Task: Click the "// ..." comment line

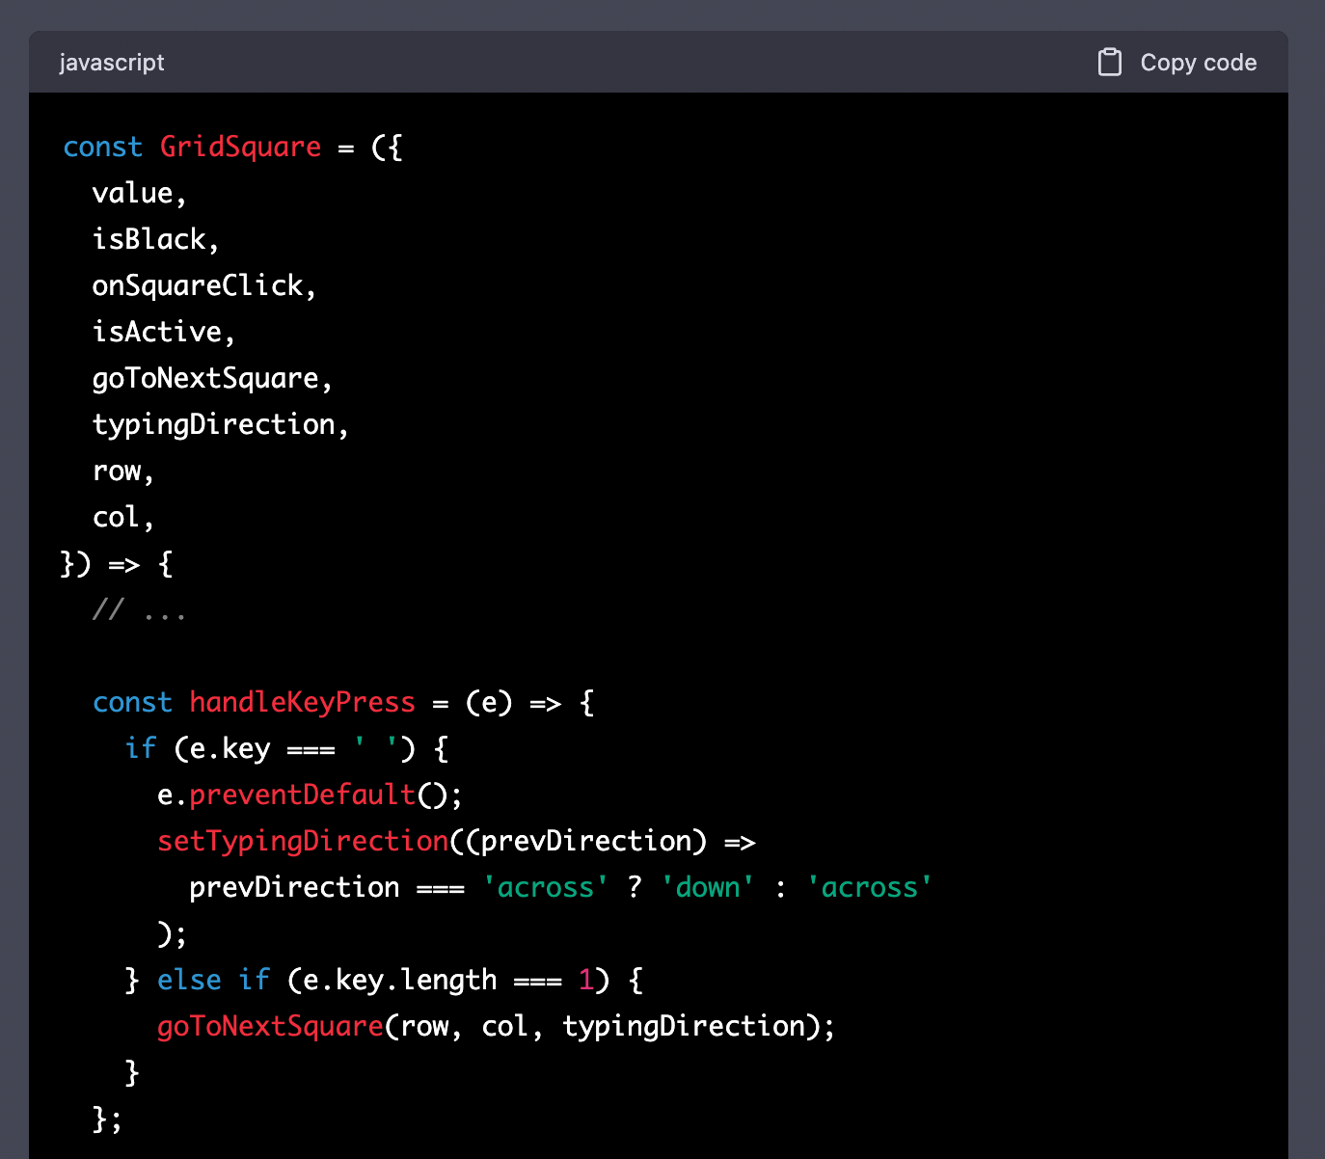Action: 139,609
